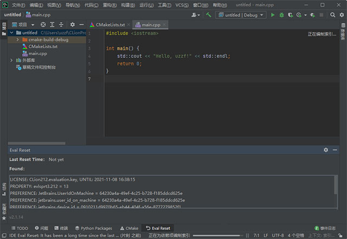Expand the cmake-build-debug folder
347x239 pixels.
pyautogui.click(x=18, y=40)
